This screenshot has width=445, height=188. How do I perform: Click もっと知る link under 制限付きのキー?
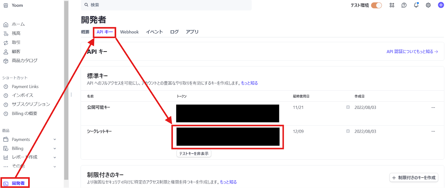coord(228,182)
